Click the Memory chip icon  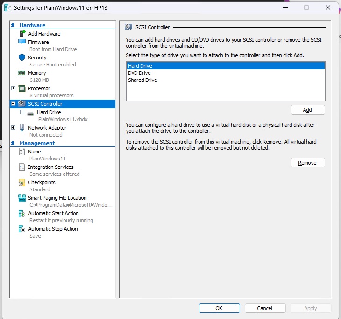coord(22,73)
